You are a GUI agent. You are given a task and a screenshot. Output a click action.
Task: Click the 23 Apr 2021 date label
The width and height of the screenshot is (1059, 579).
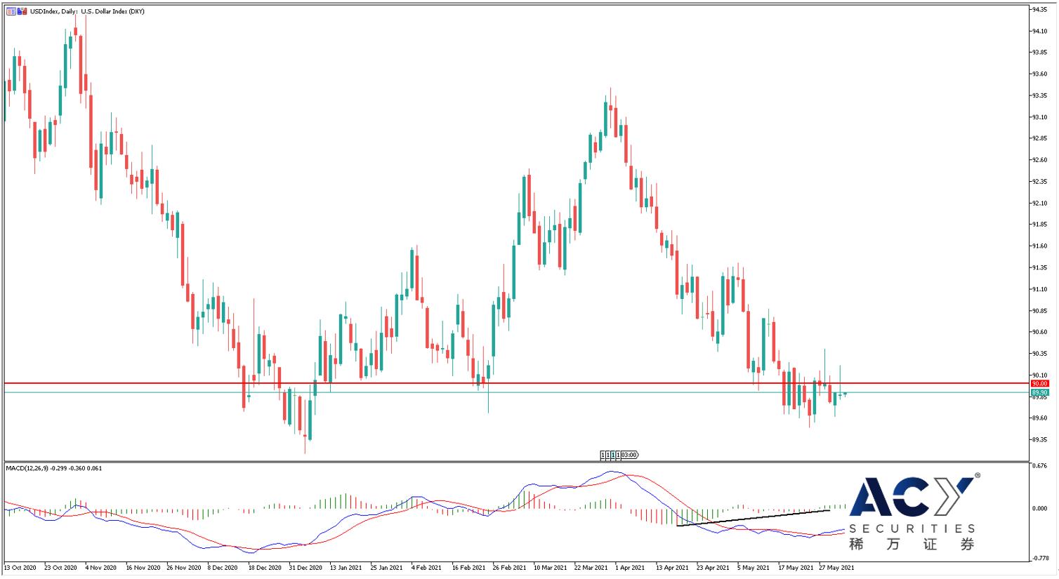(713, 567)
